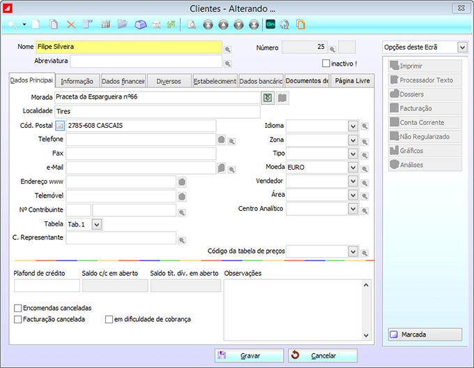
Task: Open the grid list view icon
Action: (105, 24)
